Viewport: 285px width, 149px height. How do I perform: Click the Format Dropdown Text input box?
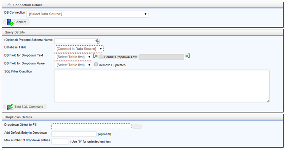click(x=161, y=57)
